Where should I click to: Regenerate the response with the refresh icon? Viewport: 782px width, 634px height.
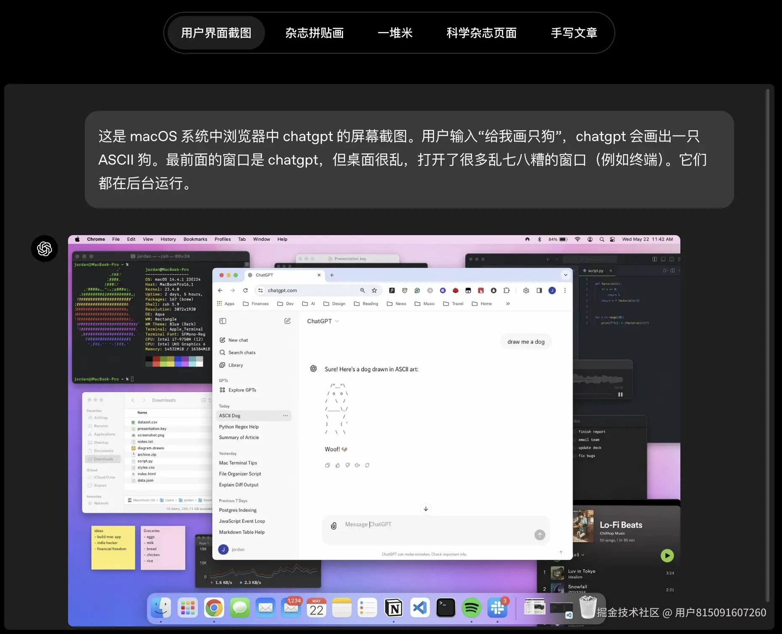[367, 465]
